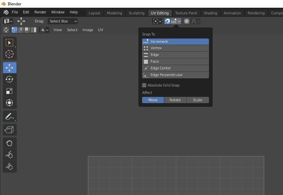Toggle UV sync selection arrows button
This screenshot has width=283, height=195.
6,30
